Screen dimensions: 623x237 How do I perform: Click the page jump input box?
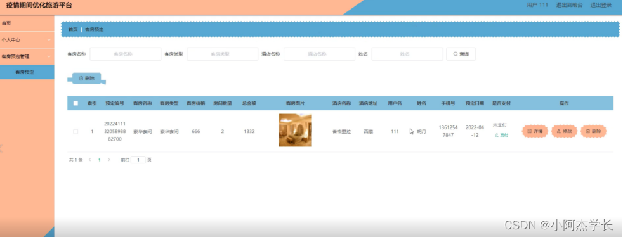(x=138, y=160)
